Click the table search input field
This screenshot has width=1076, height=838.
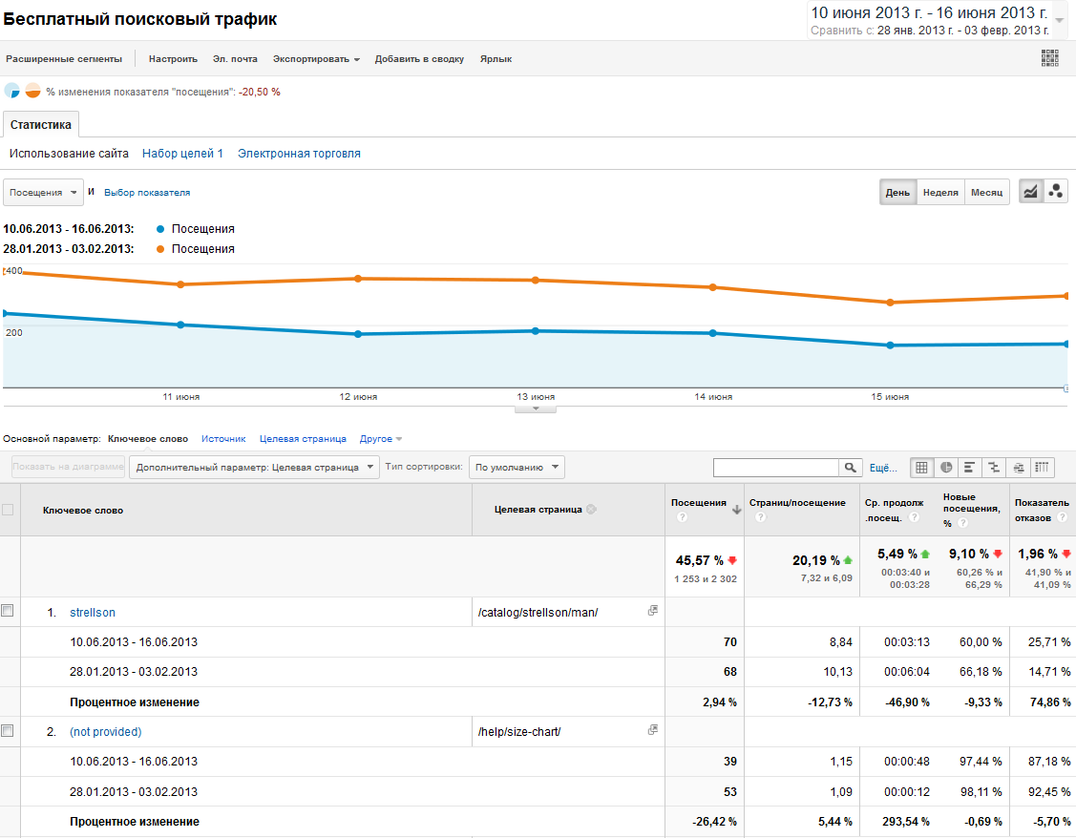click(x=775, y=467)
